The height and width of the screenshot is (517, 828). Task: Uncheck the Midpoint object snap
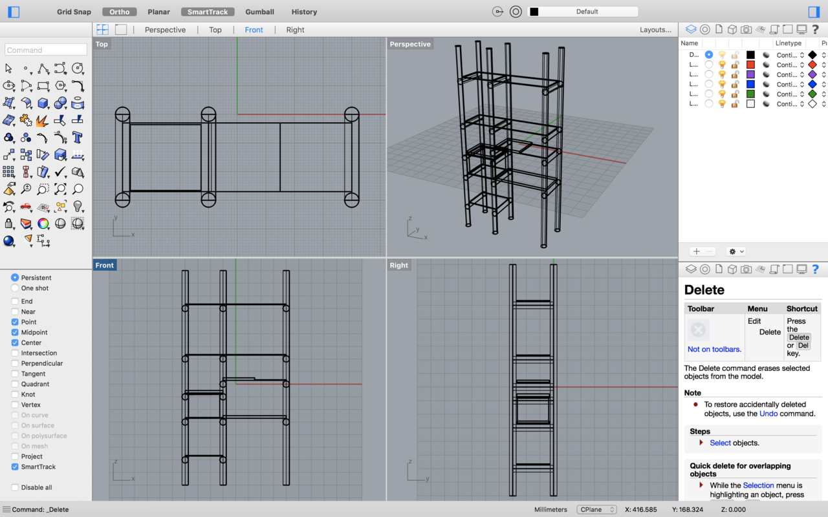[15, 332]
